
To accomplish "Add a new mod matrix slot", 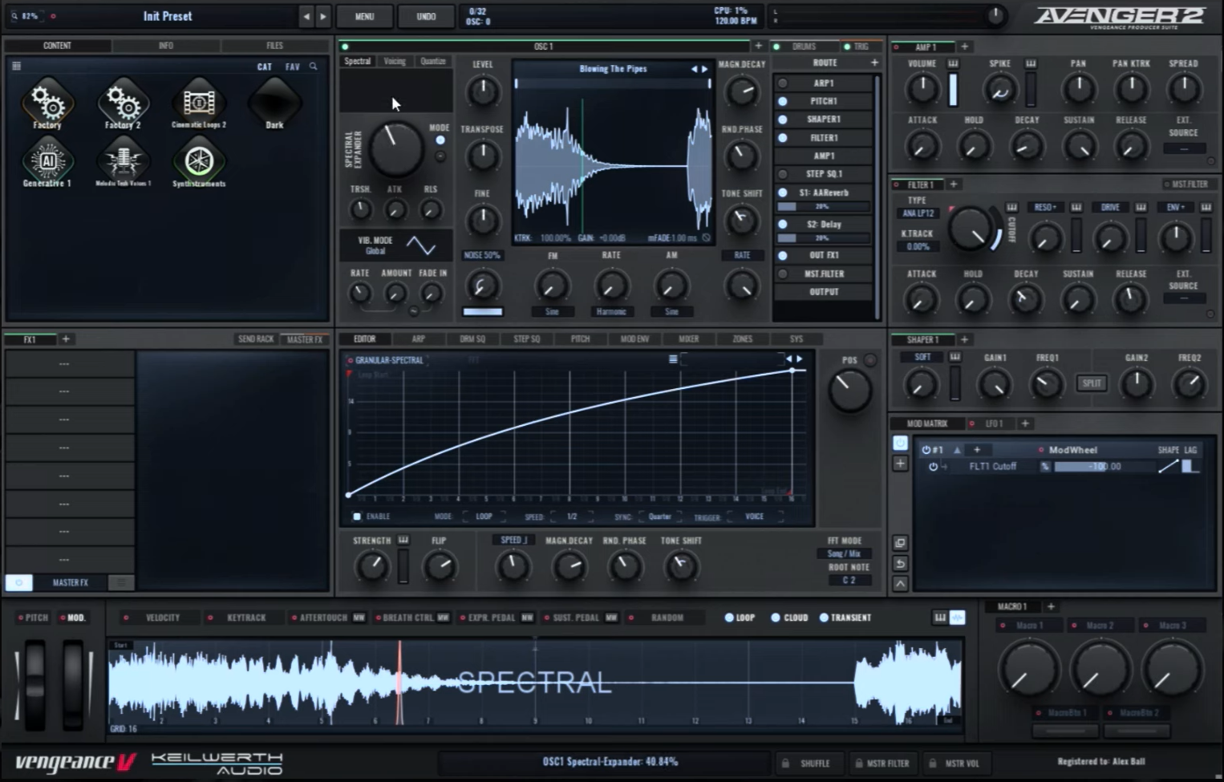I will 900,464.
